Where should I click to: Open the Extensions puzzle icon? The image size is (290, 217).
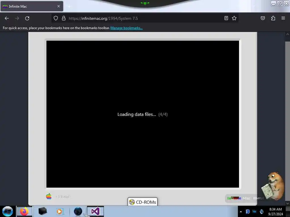273,18
